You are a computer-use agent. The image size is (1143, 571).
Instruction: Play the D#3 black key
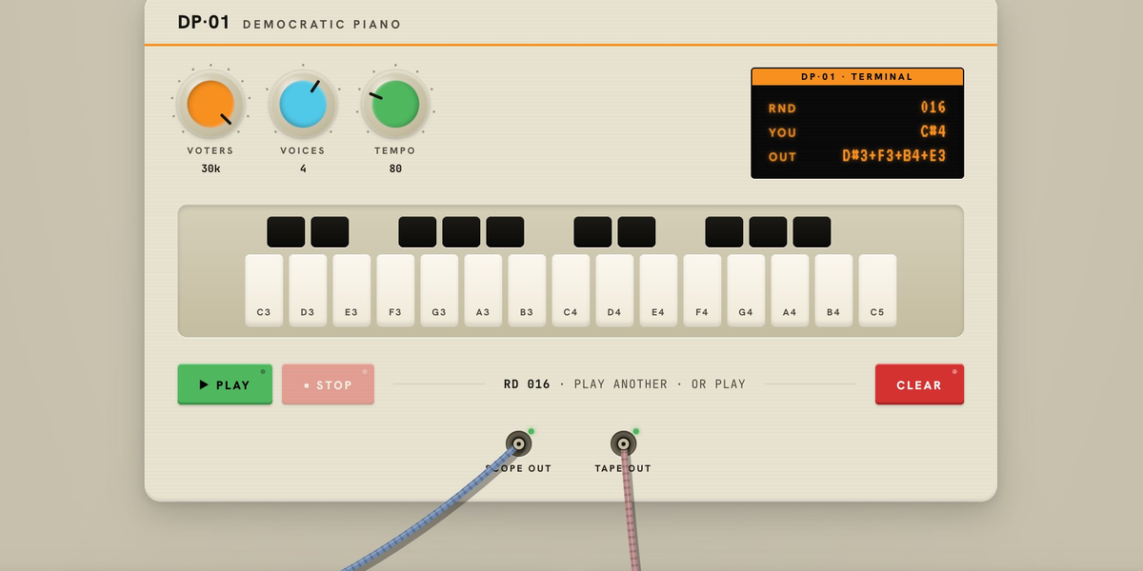(330, 232)
